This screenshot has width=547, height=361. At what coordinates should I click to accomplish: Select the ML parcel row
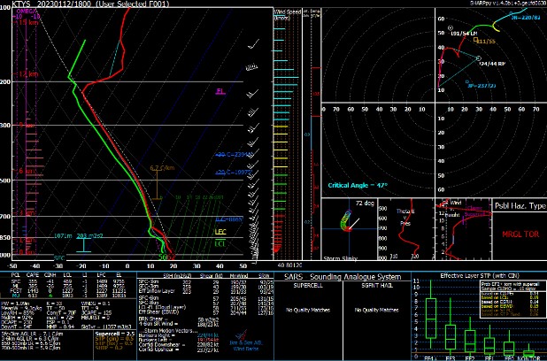pos(68,286)
